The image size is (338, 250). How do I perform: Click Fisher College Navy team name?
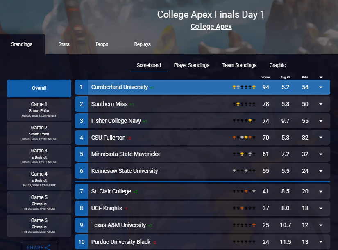coord(116,121)
